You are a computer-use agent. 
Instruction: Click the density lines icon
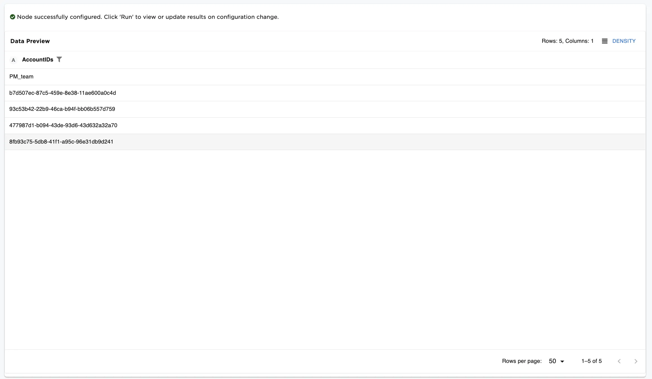tap(605, 41)
